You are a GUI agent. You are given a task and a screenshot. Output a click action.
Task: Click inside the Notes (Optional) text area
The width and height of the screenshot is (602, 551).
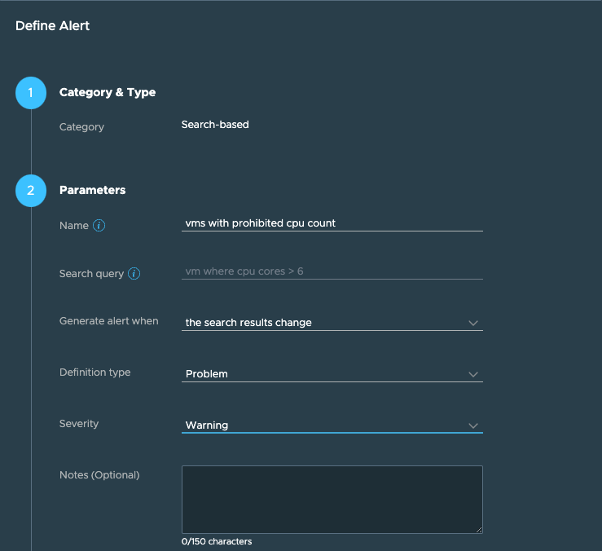[x=332, y=500]
